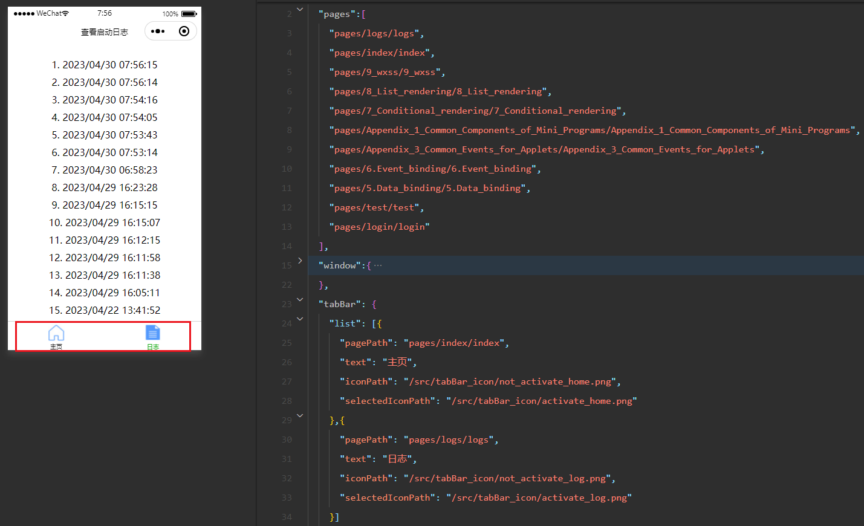
Task: Click the battery icon in status bar
Action: coord(189,13)
